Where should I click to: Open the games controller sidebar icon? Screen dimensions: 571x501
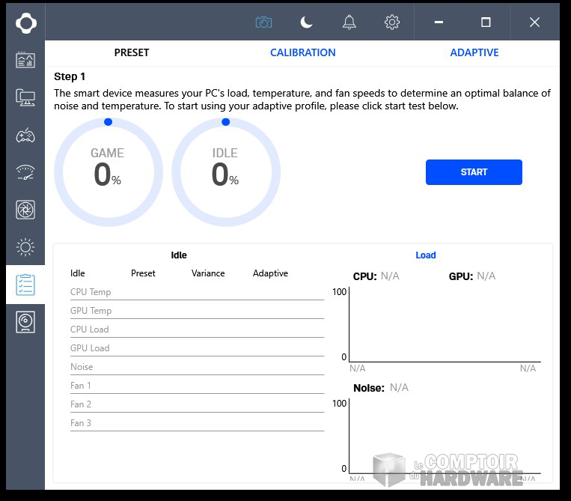(25, 135)
